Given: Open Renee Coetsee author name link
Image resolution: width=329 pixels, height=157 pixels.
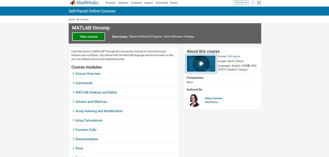Looking at the screenshot, I should [214, 98].
